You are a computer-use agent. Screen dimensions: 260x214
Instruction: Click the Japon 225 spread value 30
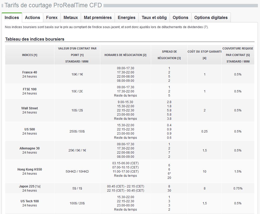coord(169,191)
